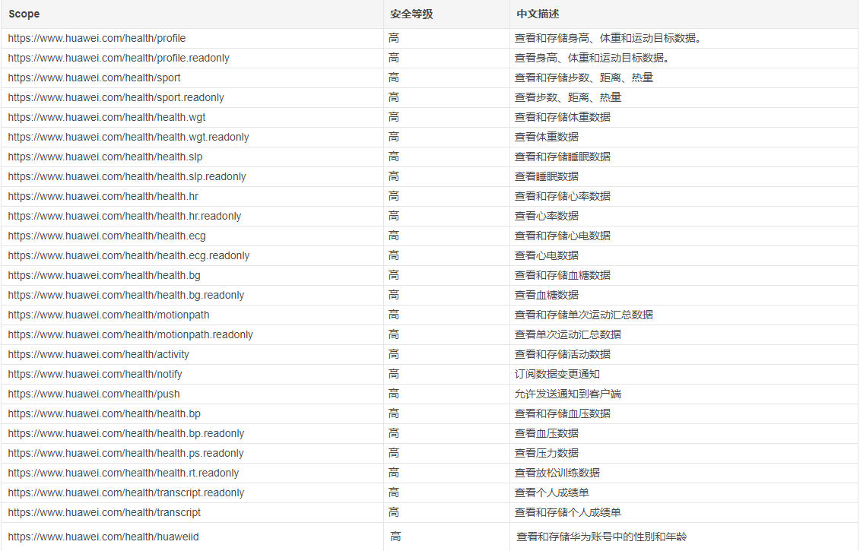Click description 查看血糖数据
Screen dimensions: 860x551
(x=546, y=295)
